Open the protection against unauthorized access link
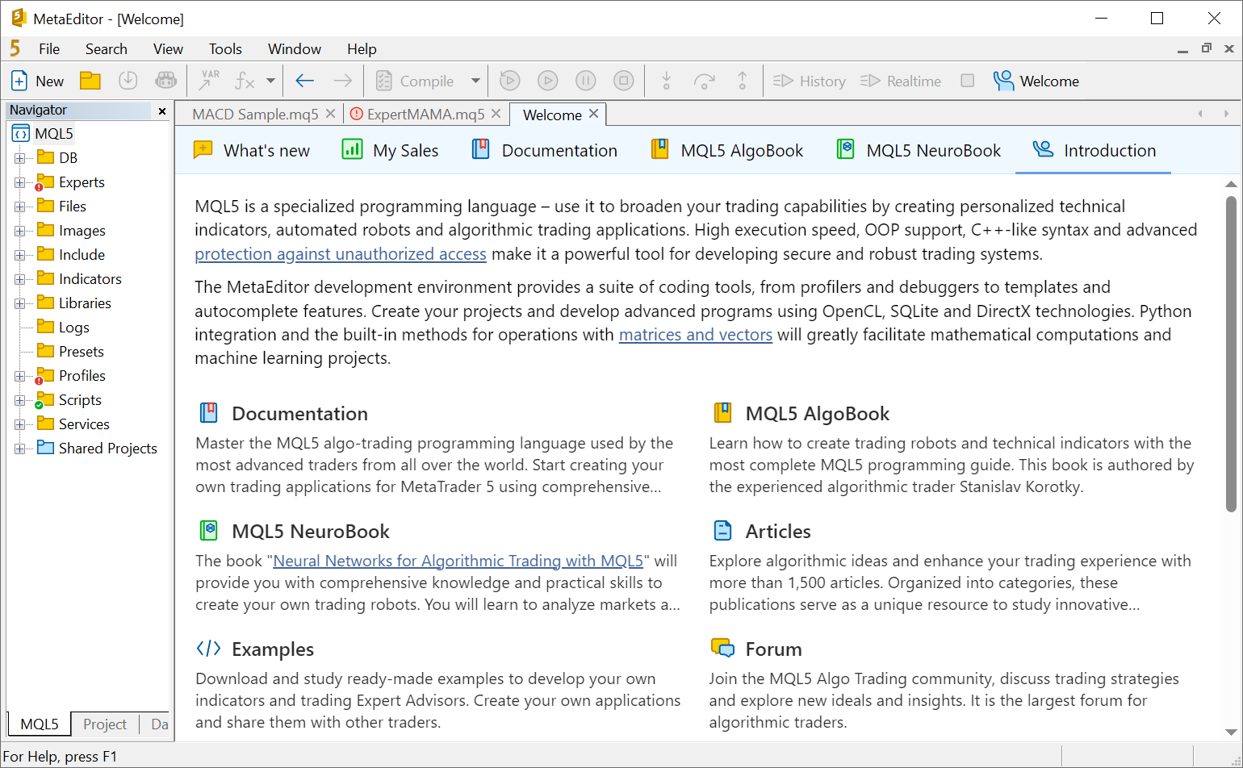The image size is (1243, 768). pyautogui.click(x=340, y=253)
